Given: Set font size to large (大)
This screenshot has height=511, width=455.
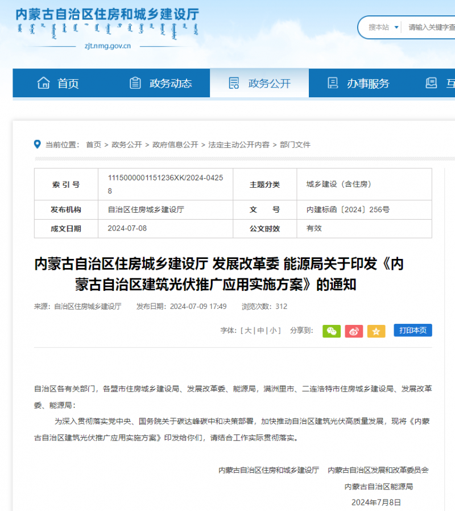Looking at the screenshot, I should coord(248,331).
